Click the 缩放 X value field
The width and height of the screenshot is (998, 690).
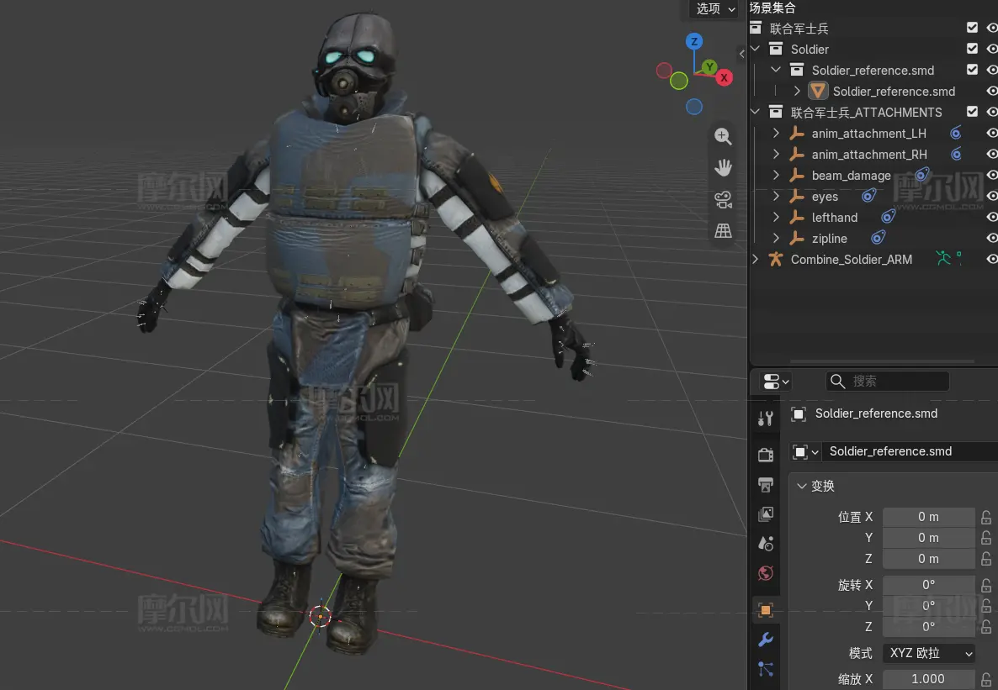pyautogui.click(x=929, y=679)
